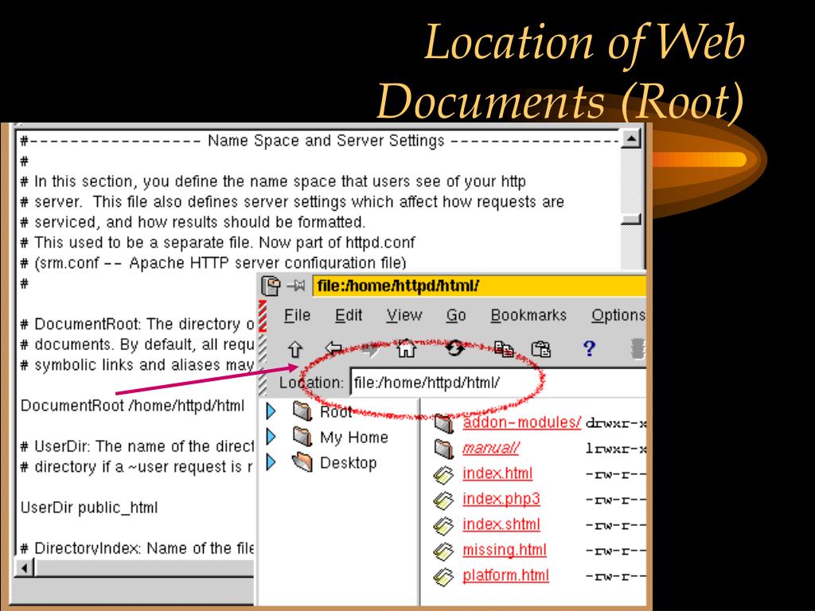Viewport: 815px width, 611px height.
Task: Click the Copy icon in toolbar
Action: [x=503, y=347]
